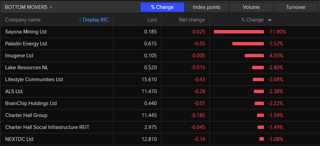Select NEXTDC Ltd company name
Screen dimensions: 320x146
(19, 139)
